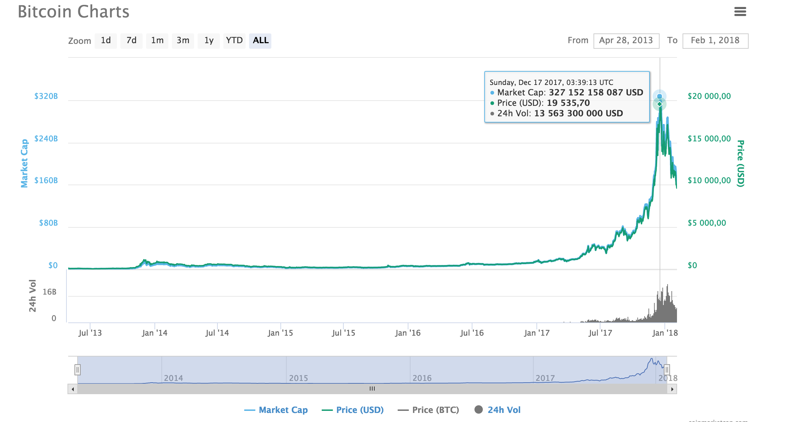This screenshot has width=789, height=422.
Task: Toggle Market Cap series in legend
Action: click(x=276, y=410)
